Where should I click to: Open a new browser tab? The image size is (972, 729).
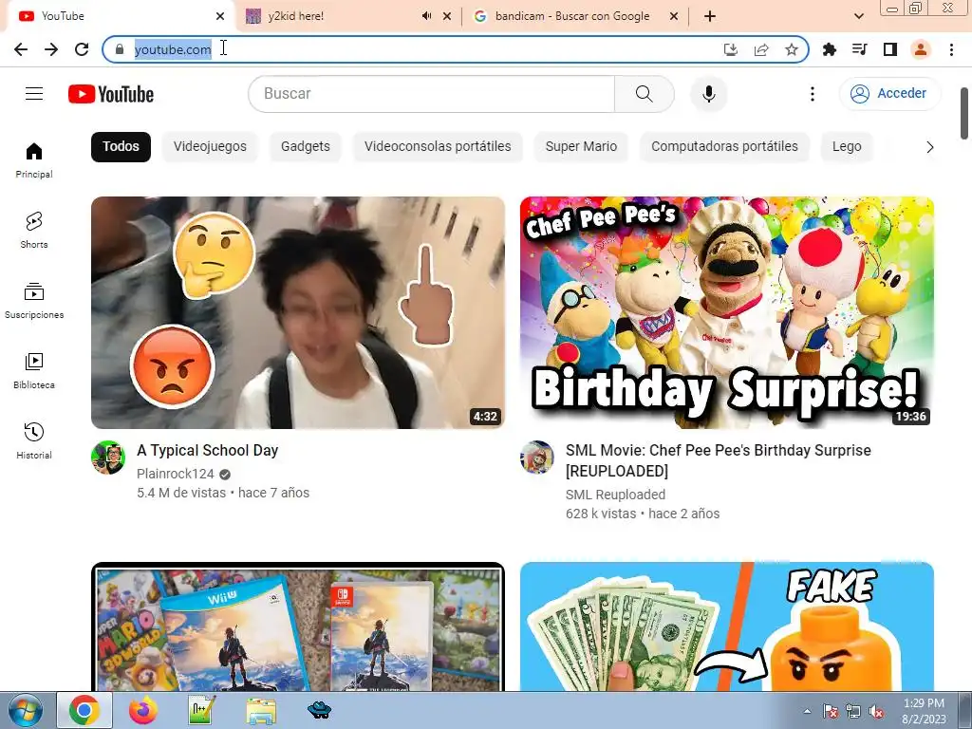[710, 16]
